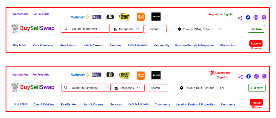Click the Search for anything field in Dashboard header
This screenshot has width=276, height=118.
[x=86, y=88]
